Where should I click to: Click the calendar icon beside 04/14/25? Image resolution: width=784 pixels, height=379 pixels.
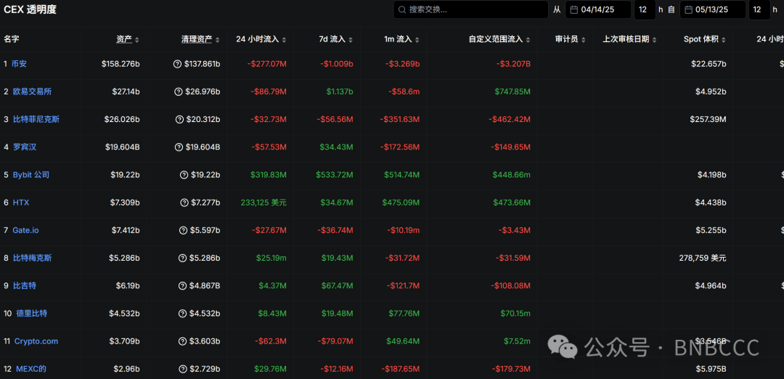(x=574, y=9)
